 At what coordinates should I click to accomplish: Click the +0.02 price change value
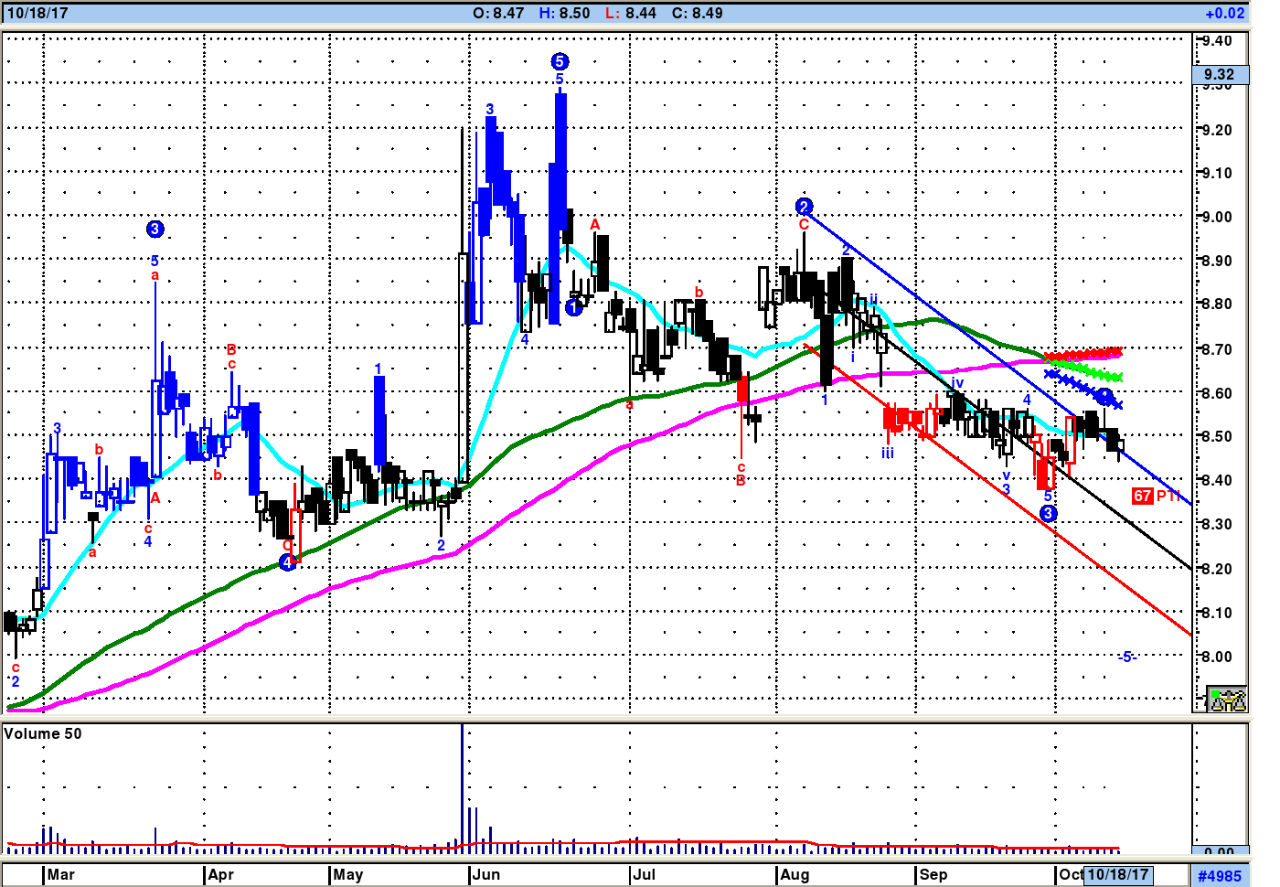1225,13
